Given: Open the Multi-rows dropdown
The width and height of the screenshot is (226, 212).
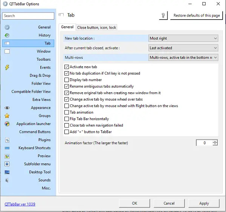Looking at the screenshot, I should point(183,58).
